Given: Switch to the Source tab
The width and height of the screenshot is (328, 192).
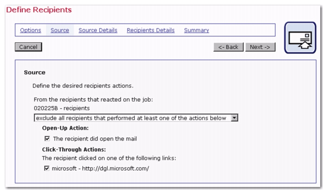Looking at the screenshot, I should (x=60, y=30).
